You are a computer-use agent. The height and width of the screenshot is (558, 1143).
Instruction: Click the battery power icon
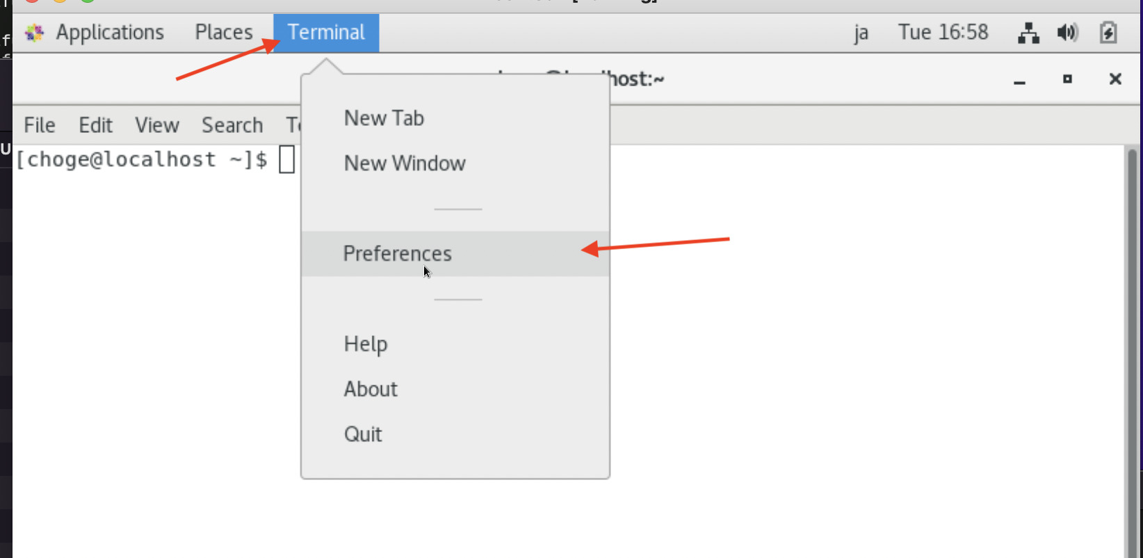[x=1108, y=33]
